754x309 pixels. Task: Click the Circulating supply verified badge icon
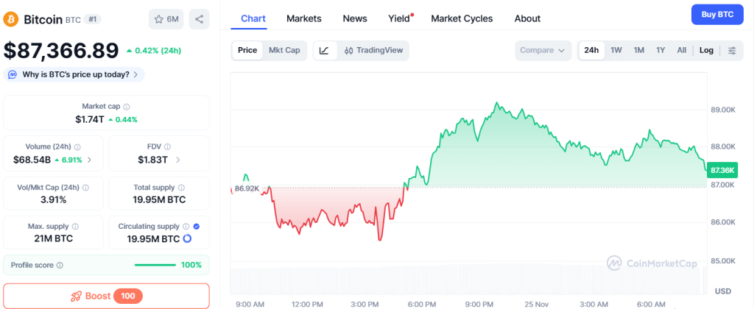coord(196,227)
